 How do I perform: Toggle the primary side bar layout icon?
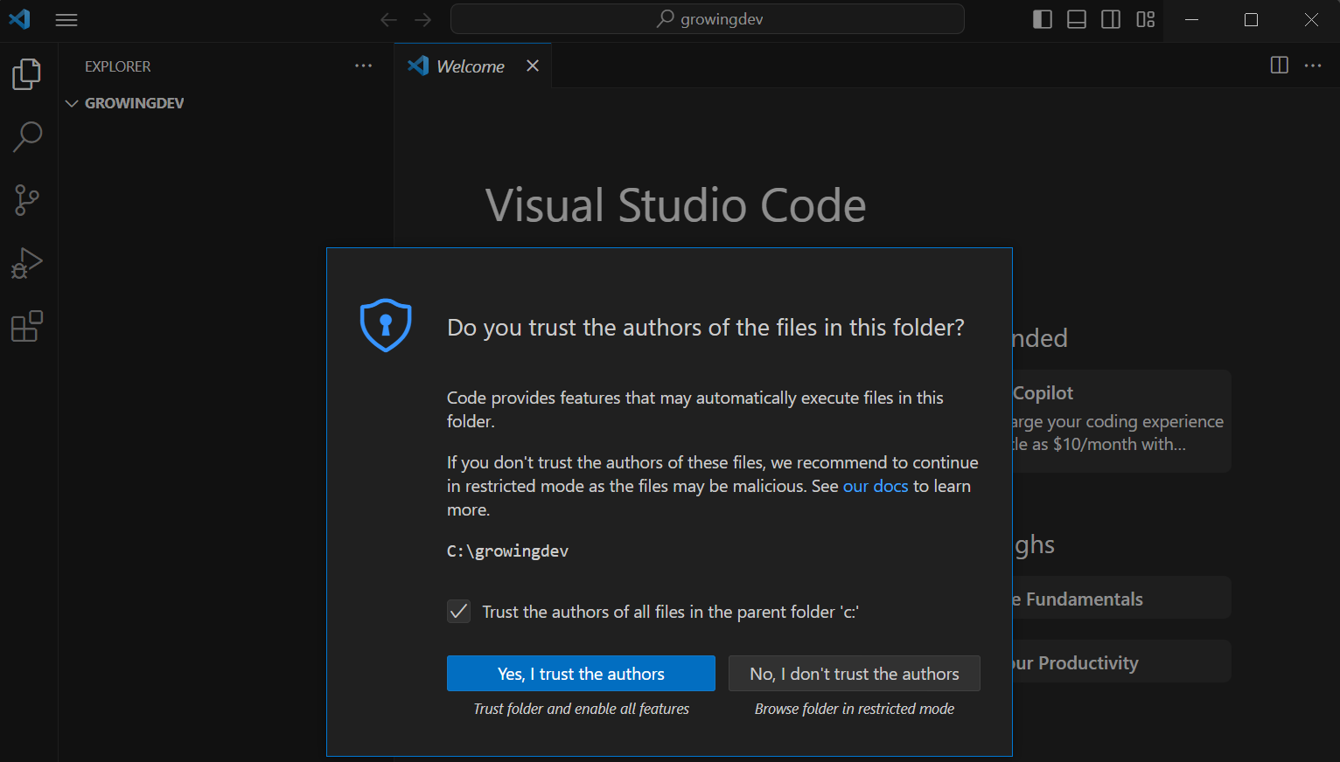pyautogui.click(x=1043, y=19)
